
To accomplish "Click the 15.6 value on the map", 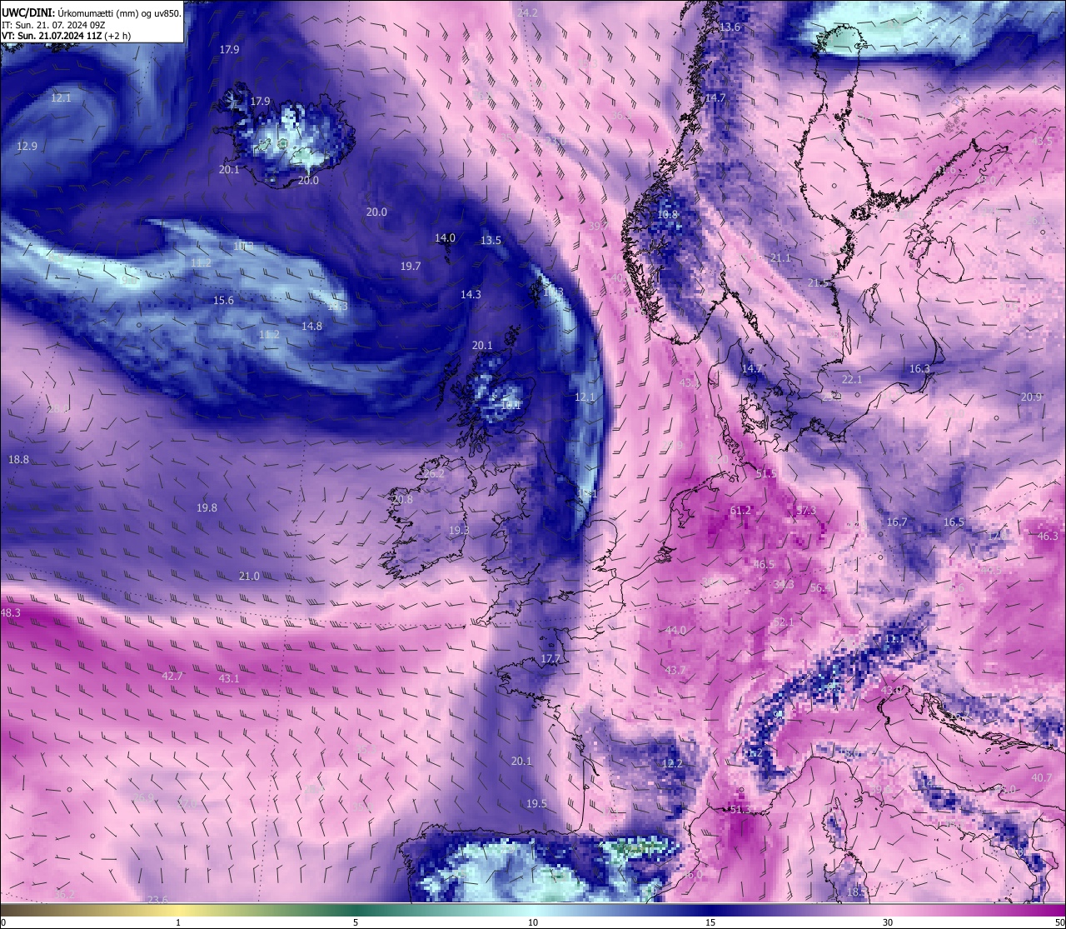I will pos(224,301).
